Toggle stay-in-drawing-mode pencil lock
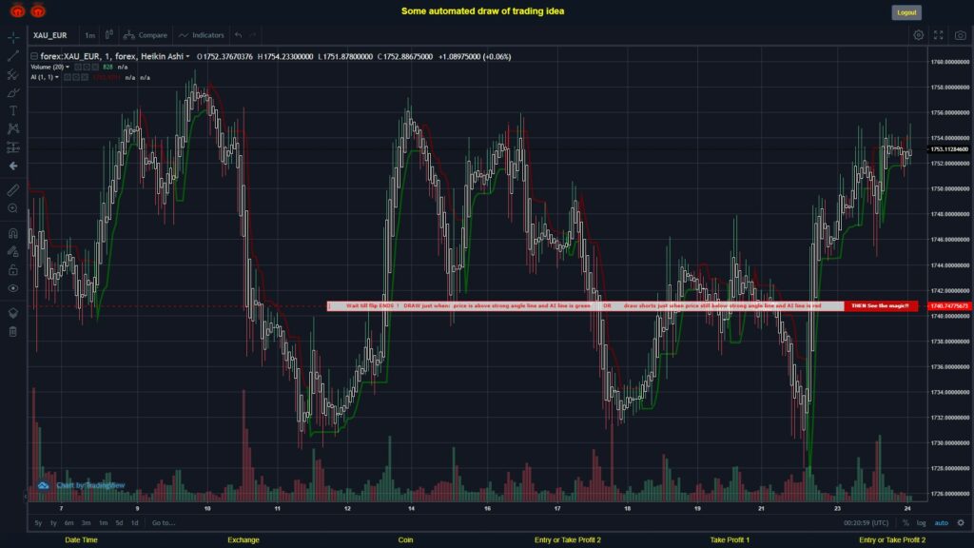The width and height of the screenshot is (974, 548). (13, 251)
